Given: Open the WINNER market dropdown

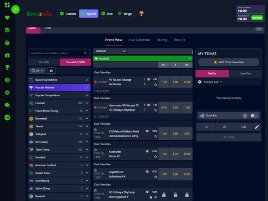Looking at the screenshot, I should pos(110,51).
